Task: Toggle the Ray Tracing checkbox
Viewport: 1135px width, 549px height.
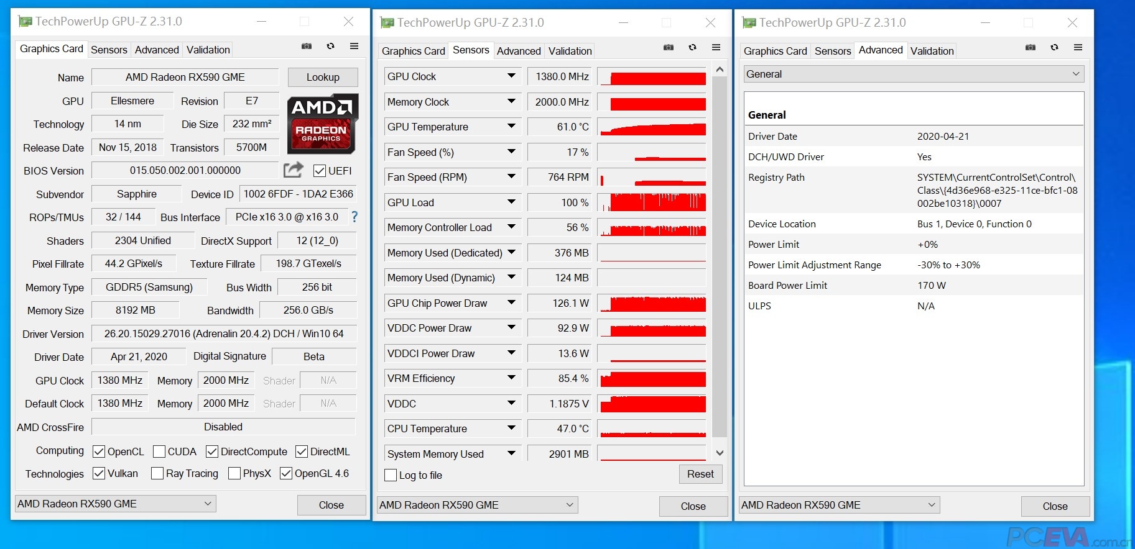Action: 157,473
